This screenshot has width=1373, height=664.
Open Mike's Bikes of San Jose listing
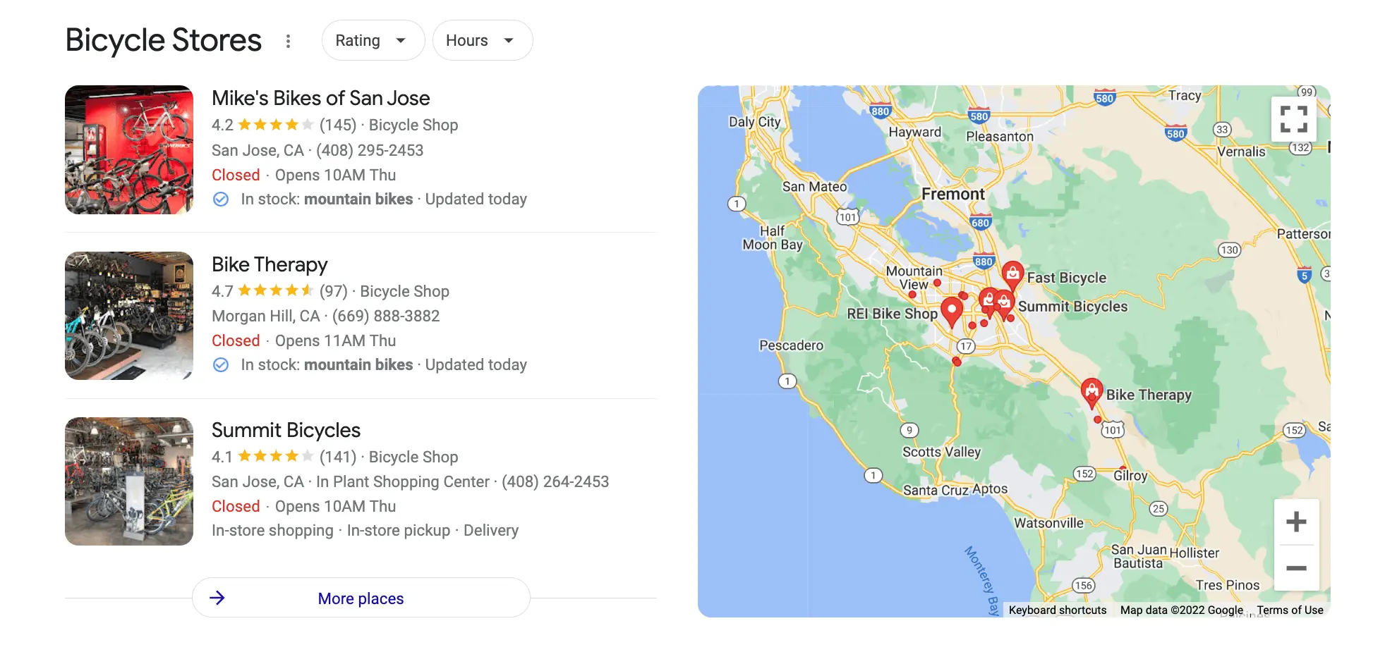pyautogui.click(x=321, y=98)
